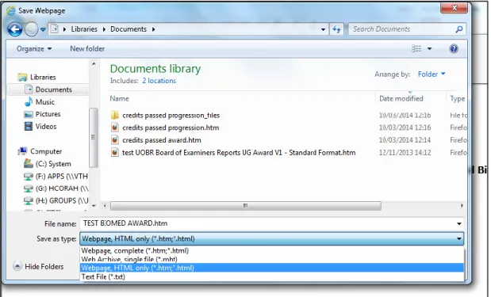Screen dimensions: 491x297
Task: Select the (G:) HCORAH network drive
Action: point(62,188)
